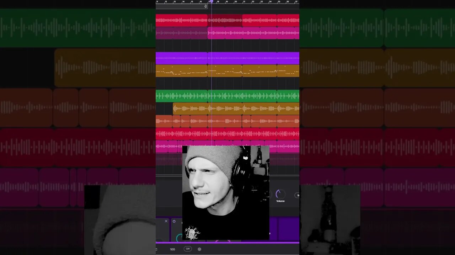Select the orange MIDI clip between bars 17 and 21

tap(225, 71)
